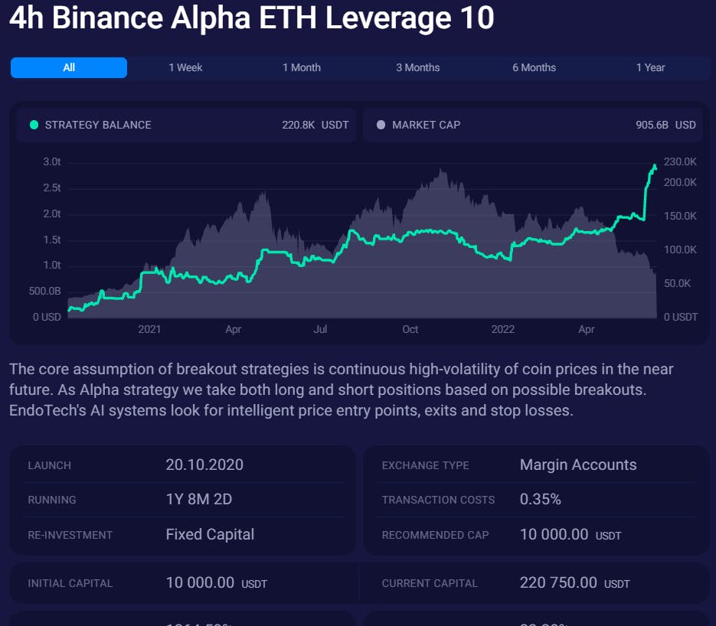Click the Jul marker on chart axis
This screenshot has width=716, height=626.
321,330
